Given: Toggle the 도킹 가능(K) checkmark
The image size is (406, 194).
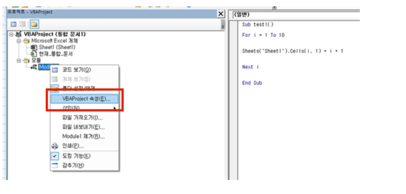Looking at the screenshot, I should pyautogui.click(x=55, y=156).
